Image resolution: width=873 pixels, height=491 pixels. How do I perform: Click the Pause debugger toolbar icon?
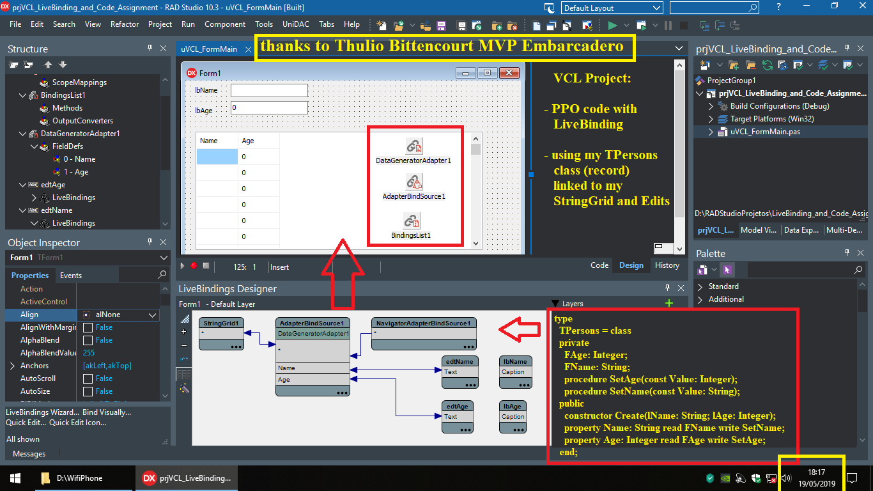coord(668,26)
